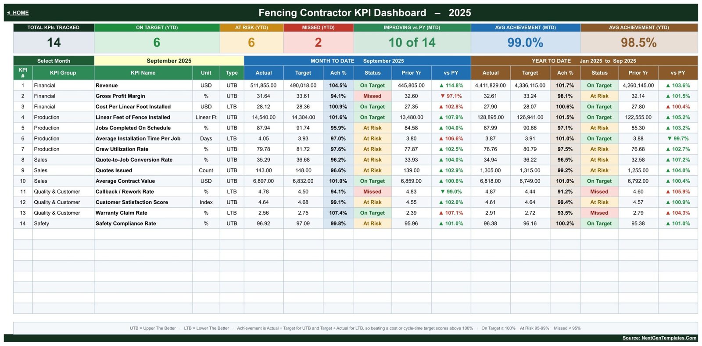Click the MTD Missed status for Gross Profit Margin

372,96
